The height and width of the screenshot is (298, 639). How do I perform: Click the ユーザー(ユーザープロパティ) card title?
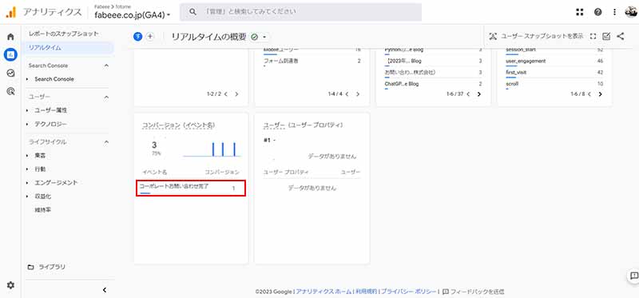(x=303, y=125)
